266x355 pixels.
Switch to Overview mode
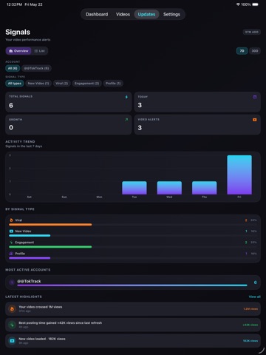(18, 51)
